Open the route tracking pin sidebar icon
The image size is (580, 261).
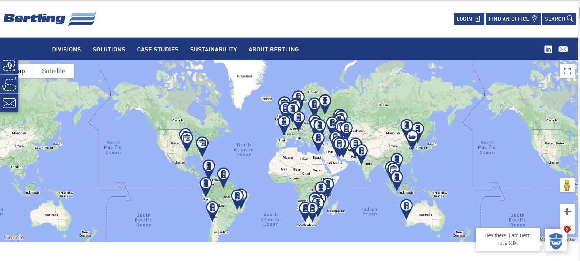coord(9,85)
